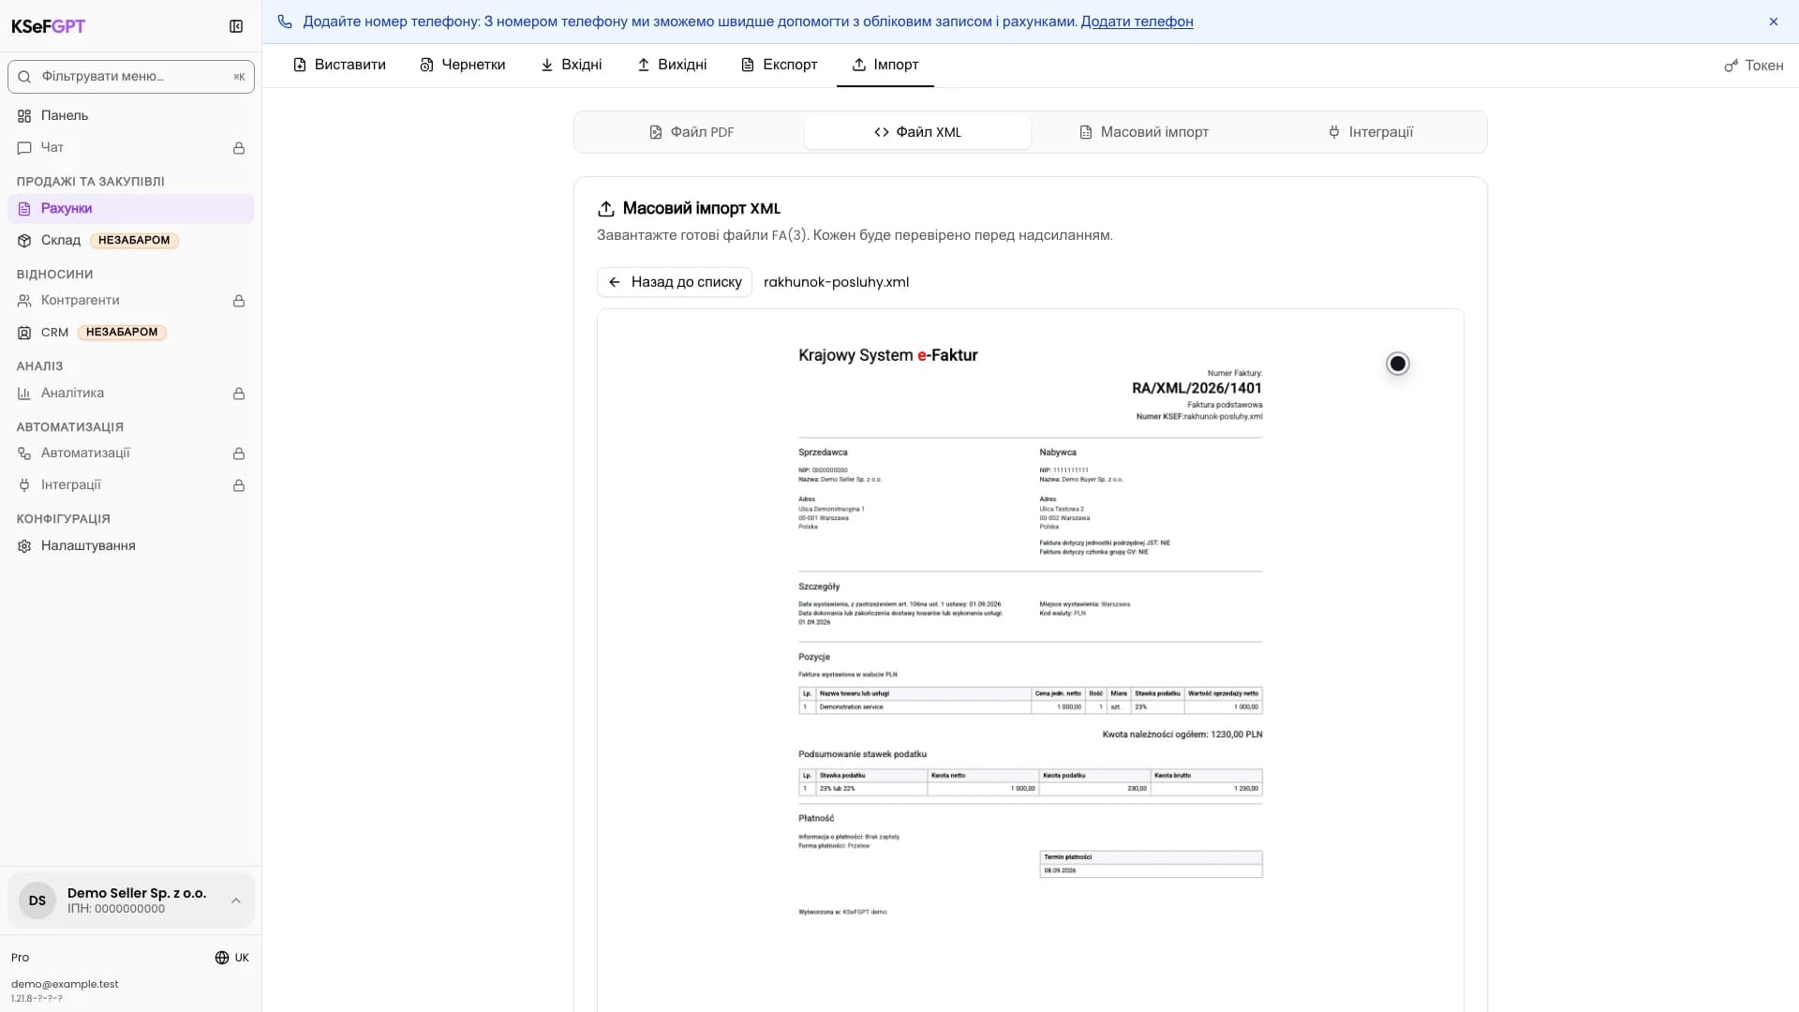This screenshot has height=1012, width=1799.
Task: Open Автоматизації in the sidebar
Action: pos(131,453)
